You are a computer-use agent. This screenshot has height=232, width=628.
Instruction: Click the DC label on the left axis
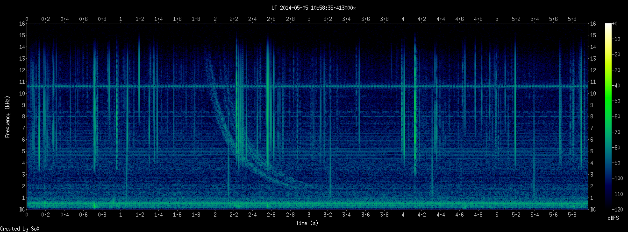tap(21, 210)
